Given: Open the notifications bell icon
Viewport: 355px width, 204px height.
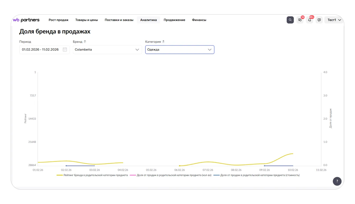Looking at the screenshot, I should pyautogui.click(x=310, y=20).
